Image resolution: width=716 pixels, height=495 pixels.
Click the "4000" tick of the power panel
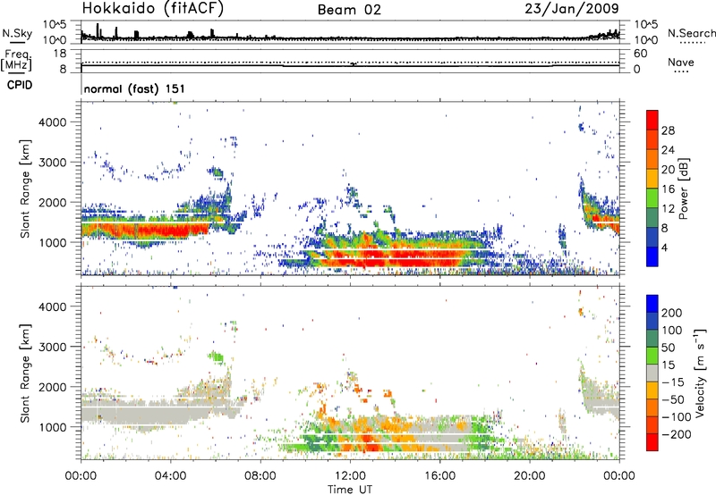tap(52, 122)
